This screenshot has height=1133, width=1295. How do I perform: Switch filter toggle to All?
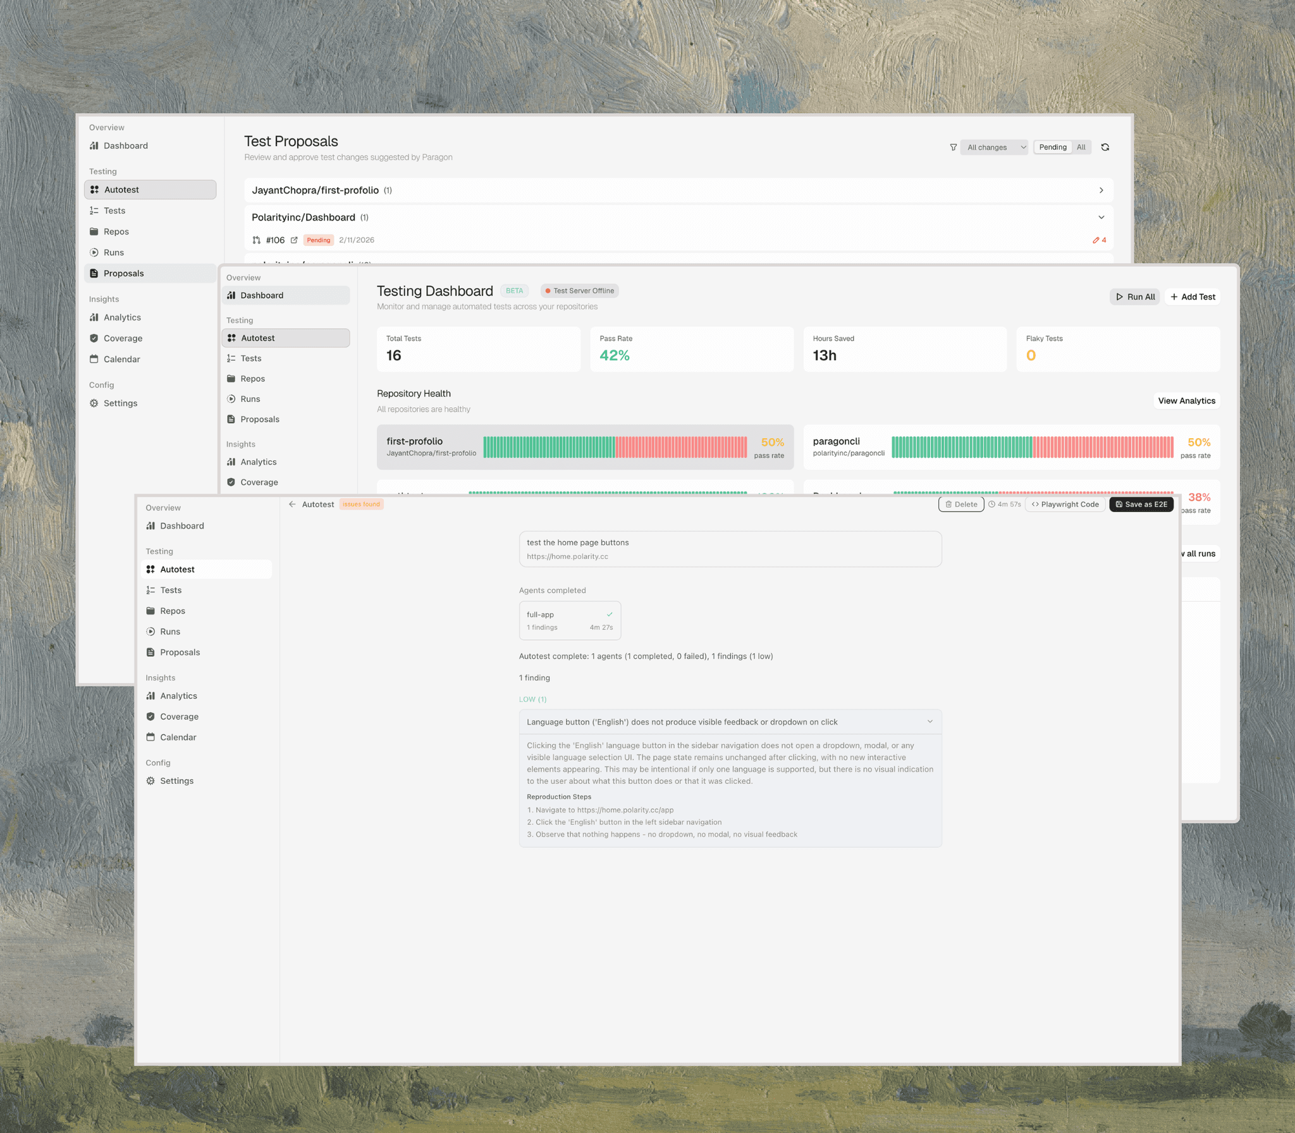(1081, 147)
